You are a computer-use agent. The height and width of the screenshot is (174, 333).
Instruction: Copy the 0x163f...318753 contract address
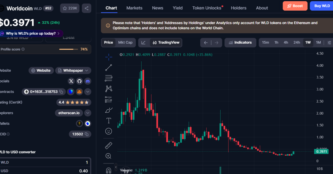[x=61, y=92]
